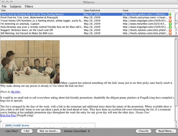The height and width of the screenshot is (136, 178).
Task: Click the vintage children photo in article
Action: point(30,62)
